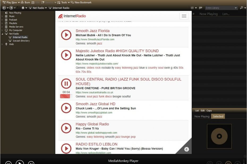The height and width of the screenshot is (164, 247).
Task: Expand the Home dropdown arrow
Action: 26,8
